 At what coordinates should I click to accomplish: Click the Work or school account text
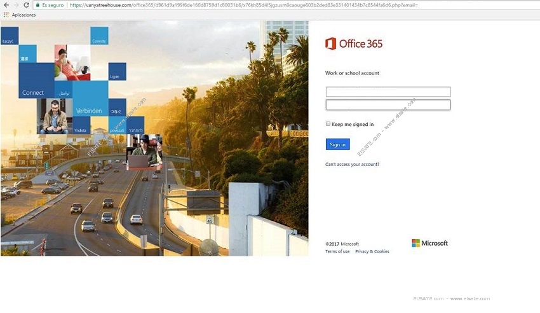[x=352, y=73]
